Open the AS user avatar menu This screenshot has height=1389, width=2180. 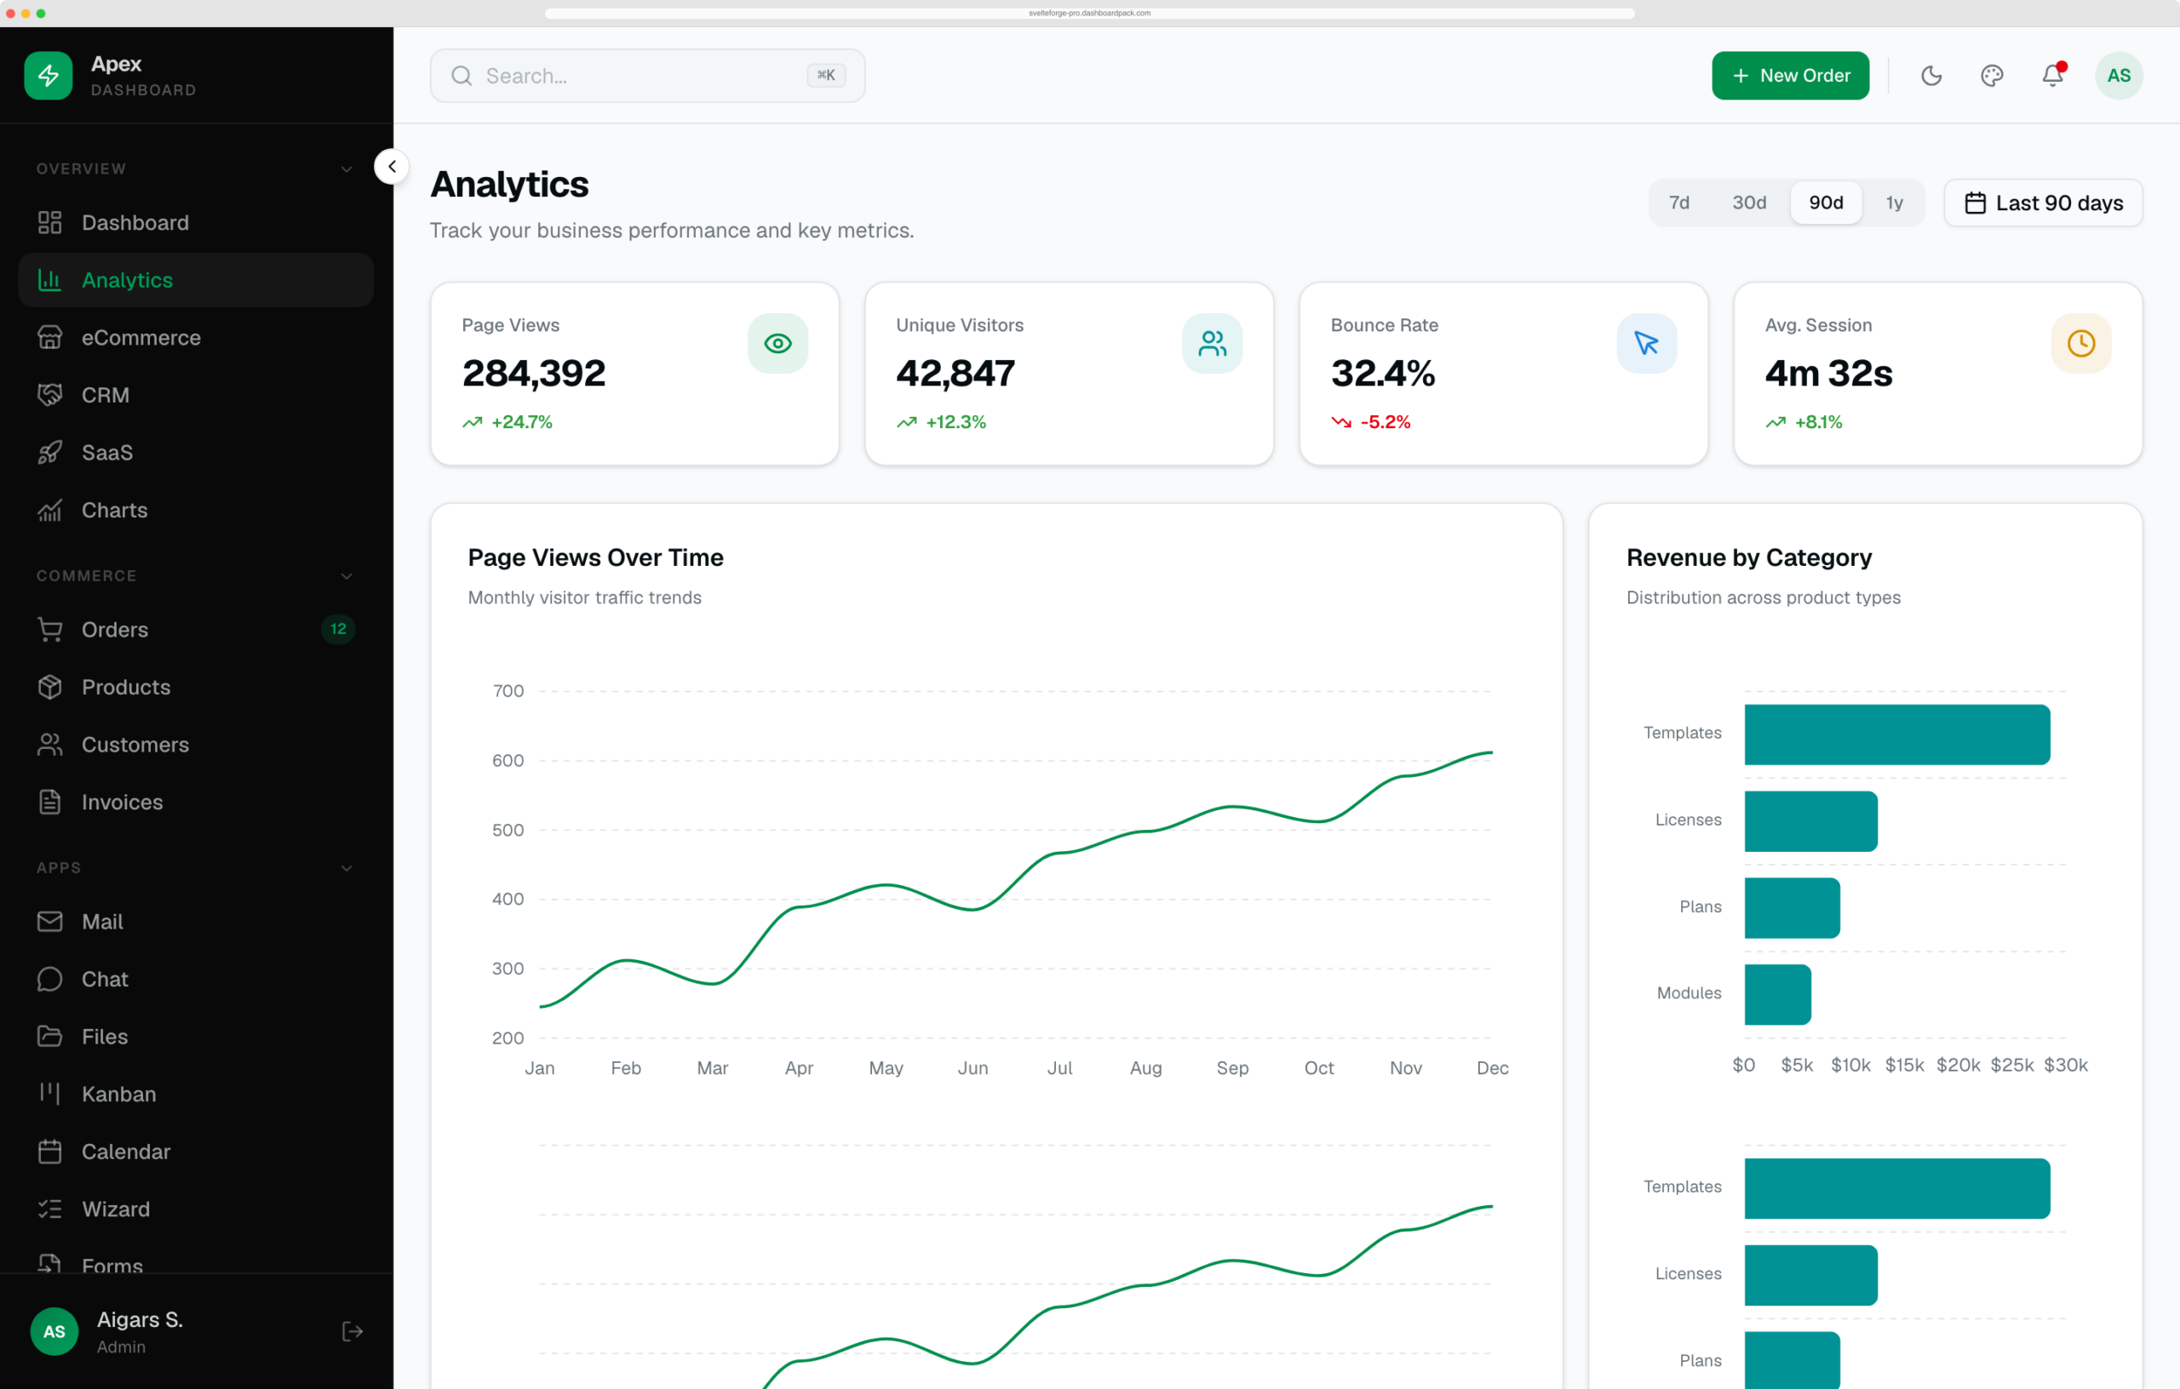pyautogui.click(x=2119, y=76)
